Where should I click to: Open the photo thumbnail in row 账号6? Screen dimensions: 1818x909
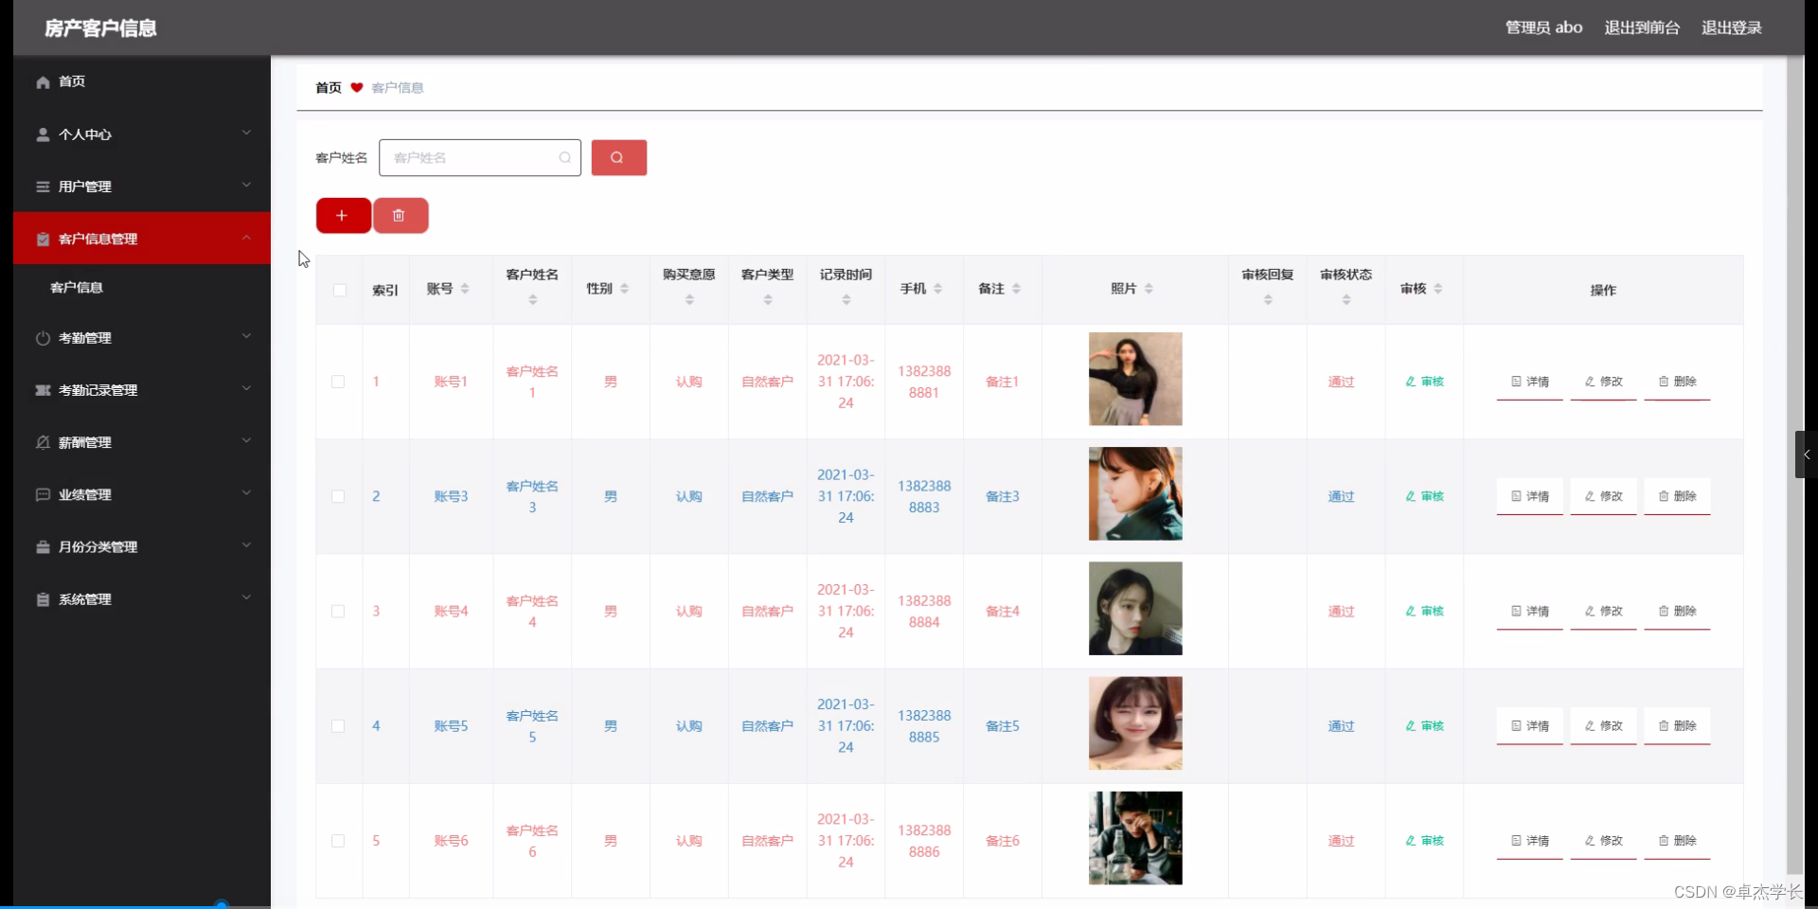point(1135,838)
